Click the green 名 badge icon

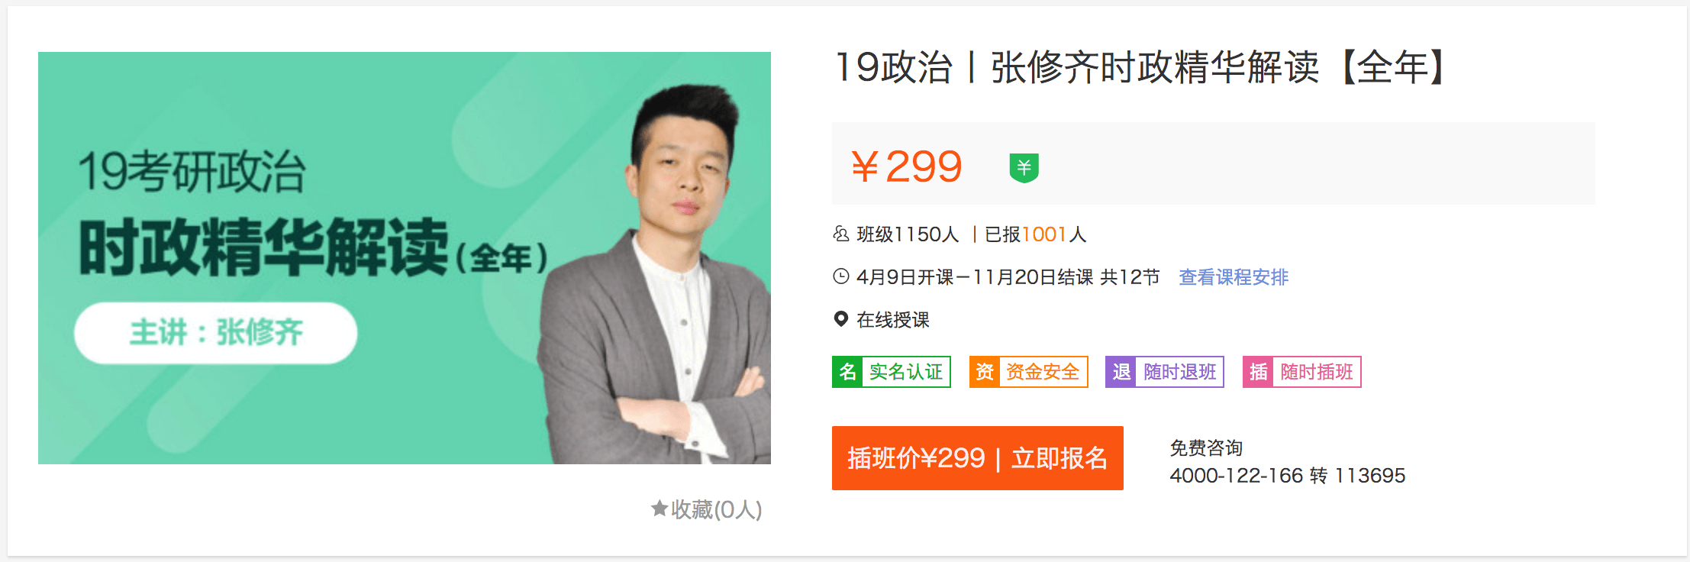click(847, 372)
